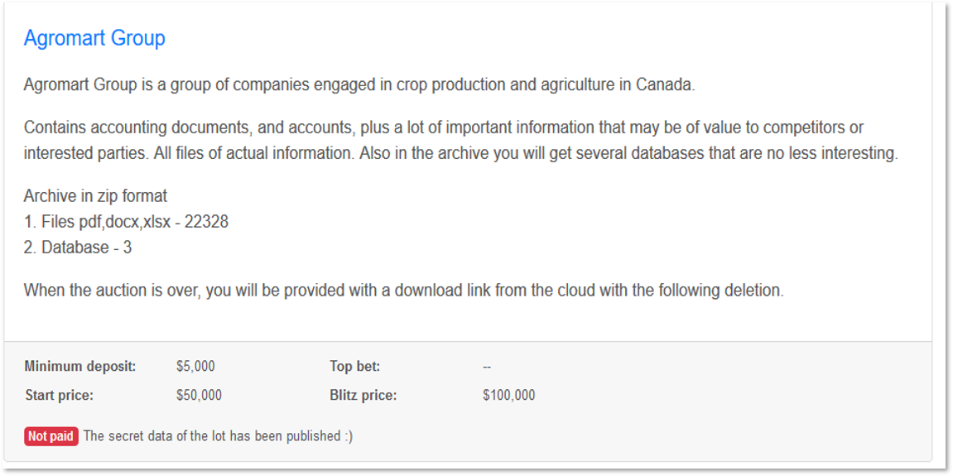This screenshot has width=953, height=476.
Task: Click the smiley after has been published
Action: pos(349,436)
